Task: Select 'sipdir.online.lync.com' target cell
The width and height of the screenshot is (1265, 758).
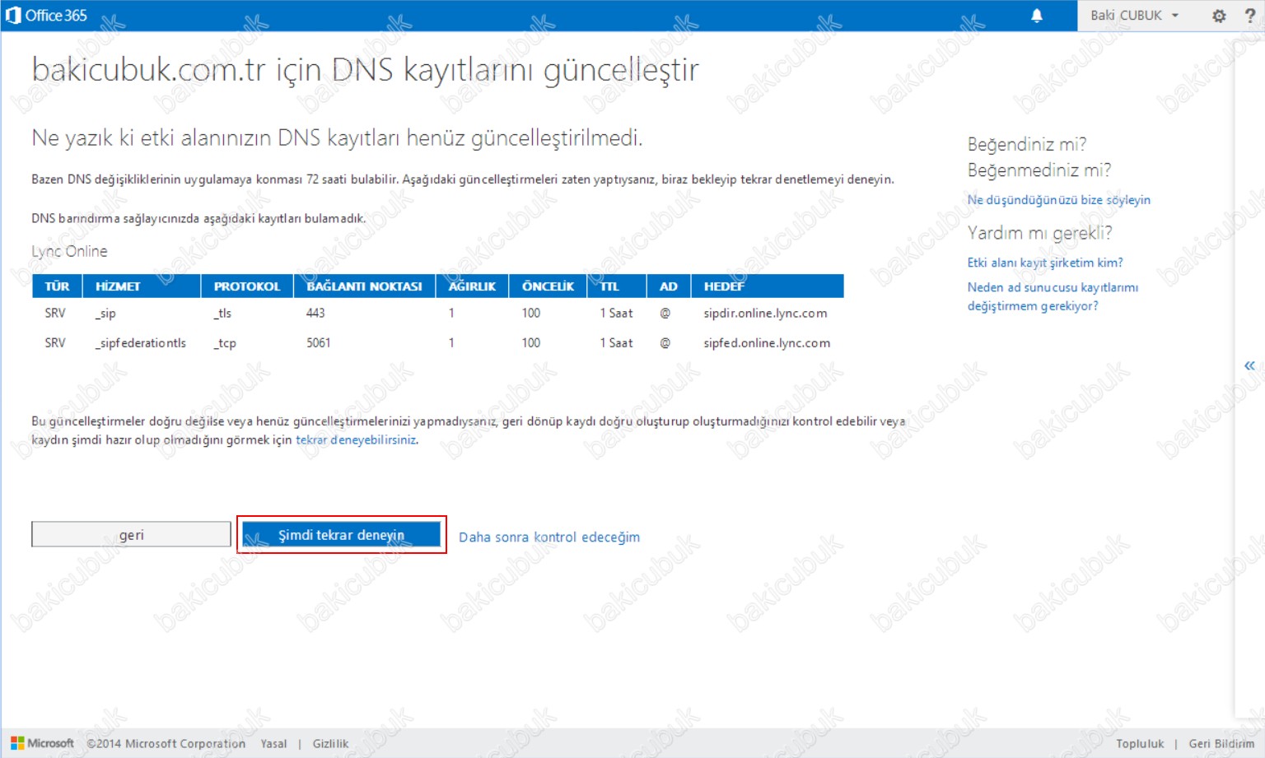Action: 765,314
